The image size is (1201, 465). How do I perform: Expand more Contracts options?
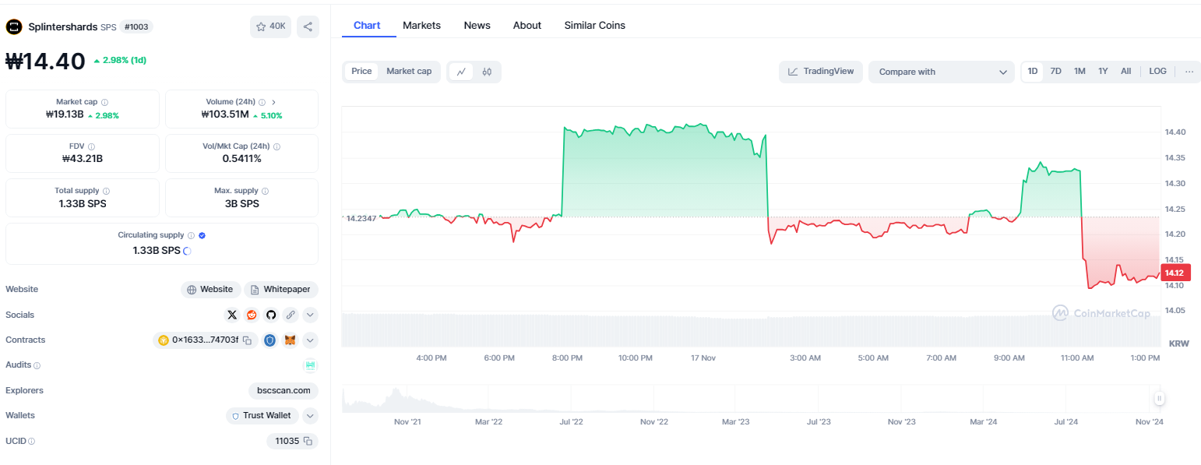click(x=310, y=340)
